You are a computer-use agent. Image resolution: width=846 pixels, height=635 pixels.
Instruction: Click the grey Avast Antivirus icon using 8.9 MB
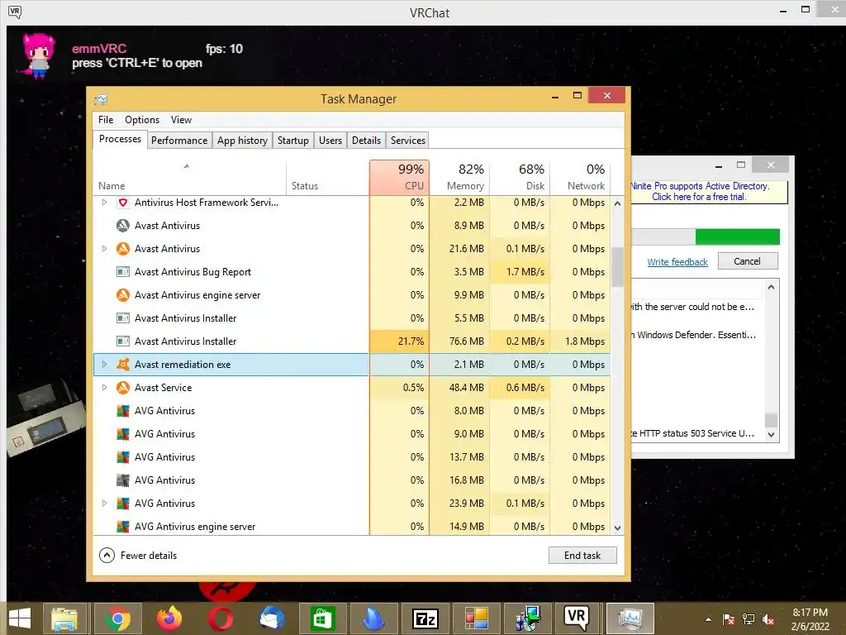point(123,226)
